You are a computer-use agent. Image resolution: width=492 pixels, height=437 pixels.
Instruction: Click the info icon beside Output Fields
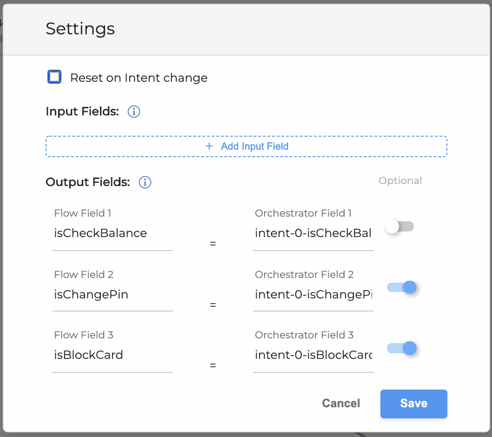[x=145, y=182]
